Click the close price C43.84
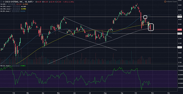This screenshot has height=94, width=183. click(58, 2)
